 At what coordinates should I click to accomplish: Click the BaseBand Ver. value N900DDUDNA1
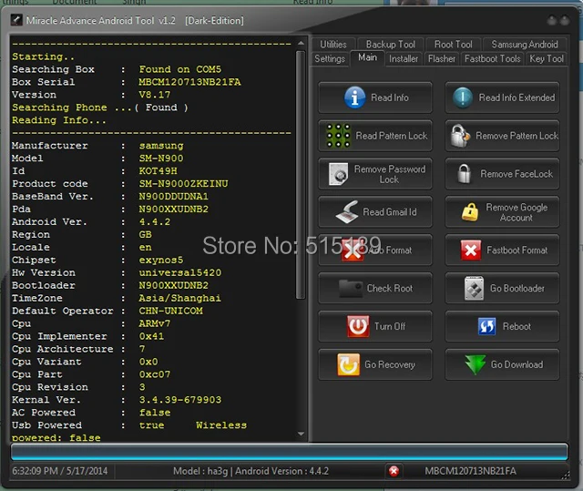coord(174,196)
